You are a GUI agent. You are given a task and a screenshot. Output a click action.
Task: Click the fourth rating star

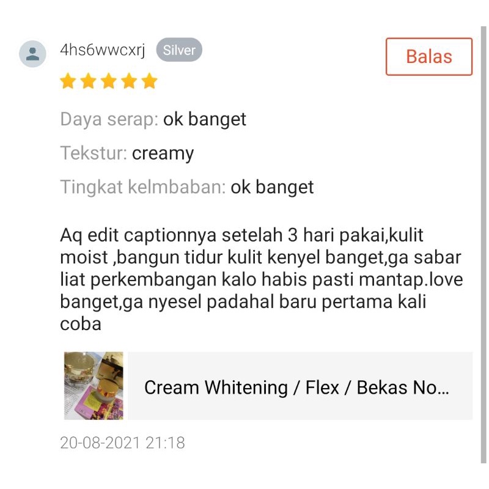129,81
